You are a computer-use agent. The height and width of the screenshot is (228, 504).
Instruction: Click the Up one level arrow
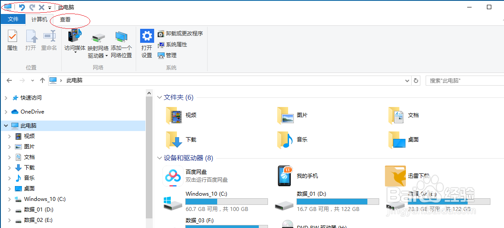(42, 80)
